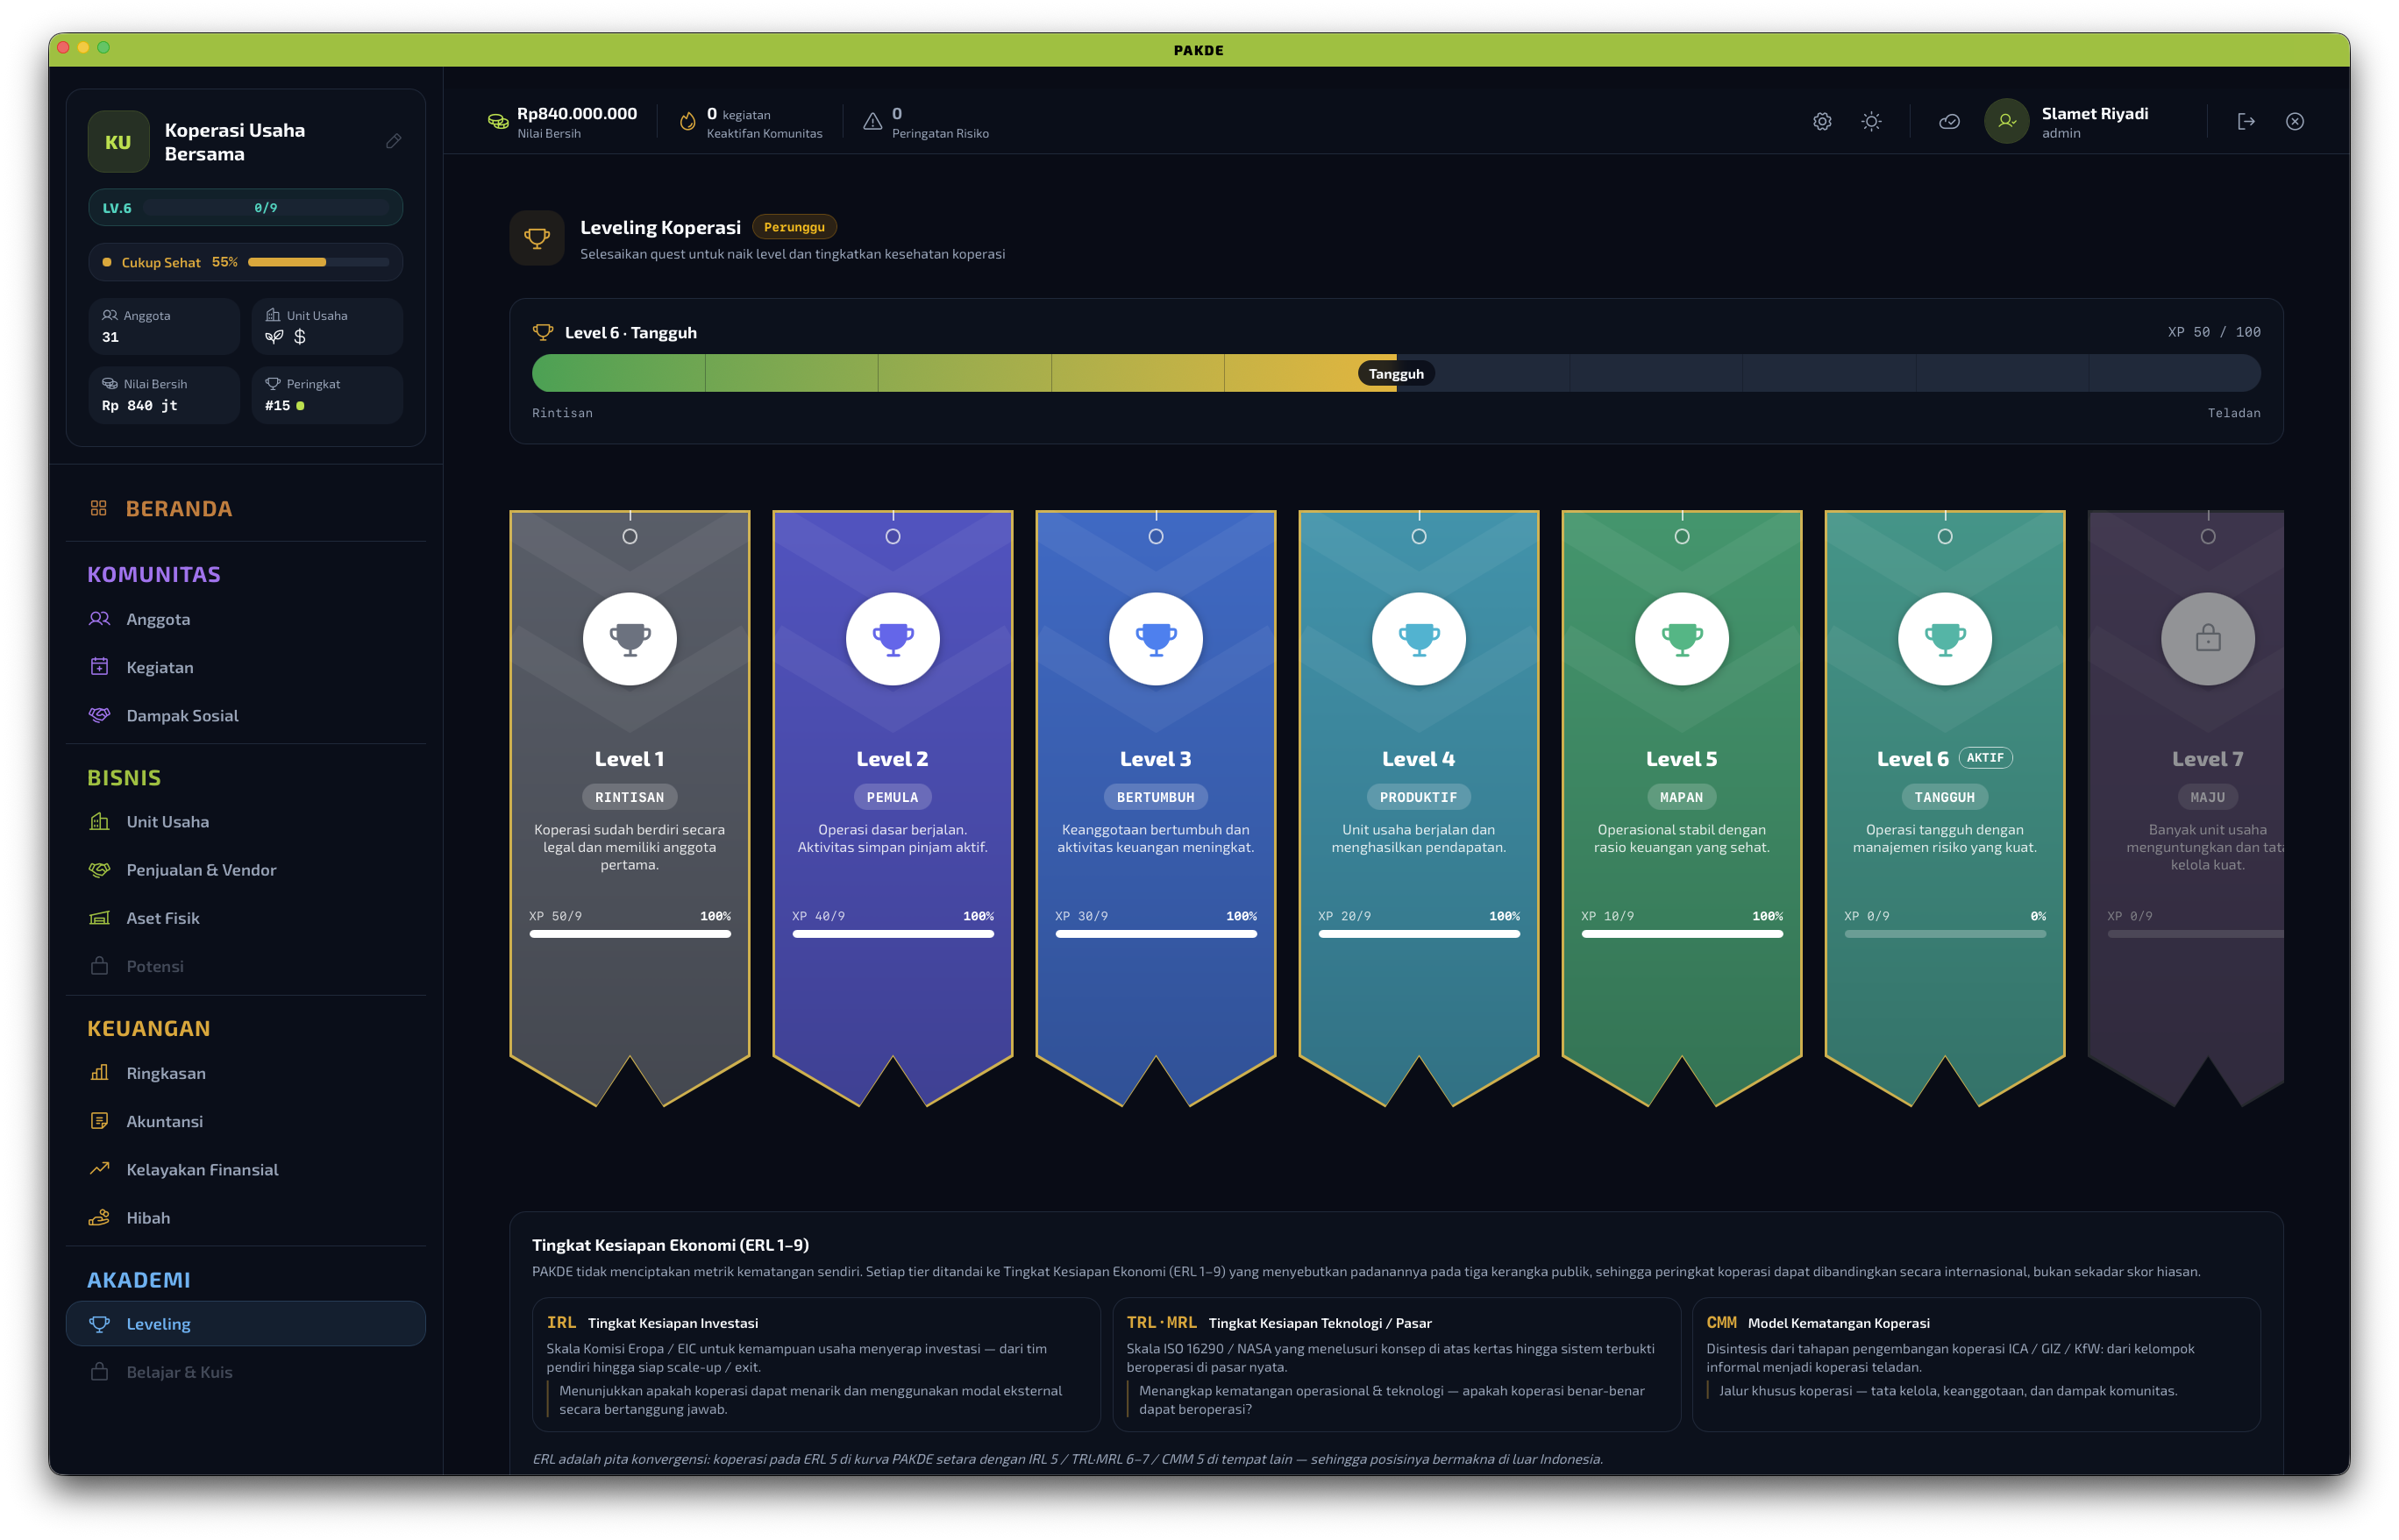The image size is (2399, 1540).
Task: Open Dampak Sosial in the sidebar
Action: [246, 715]
